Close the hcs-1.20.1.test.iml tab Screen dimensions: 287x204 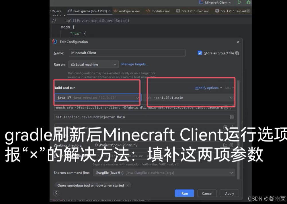[248, 11]
